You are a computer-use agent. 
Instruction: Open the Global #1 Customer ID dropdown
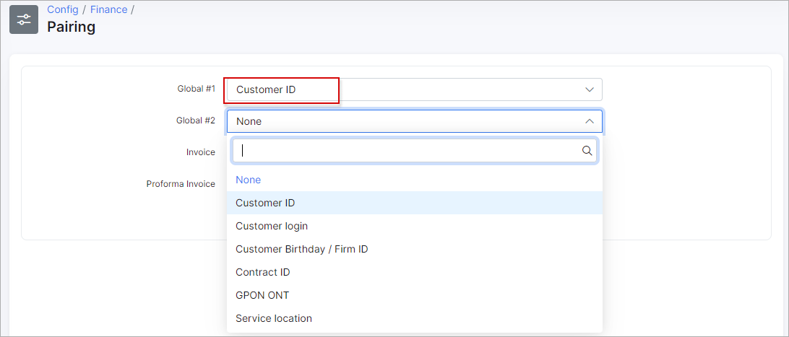pyautogui.click(x=414, y=89)
